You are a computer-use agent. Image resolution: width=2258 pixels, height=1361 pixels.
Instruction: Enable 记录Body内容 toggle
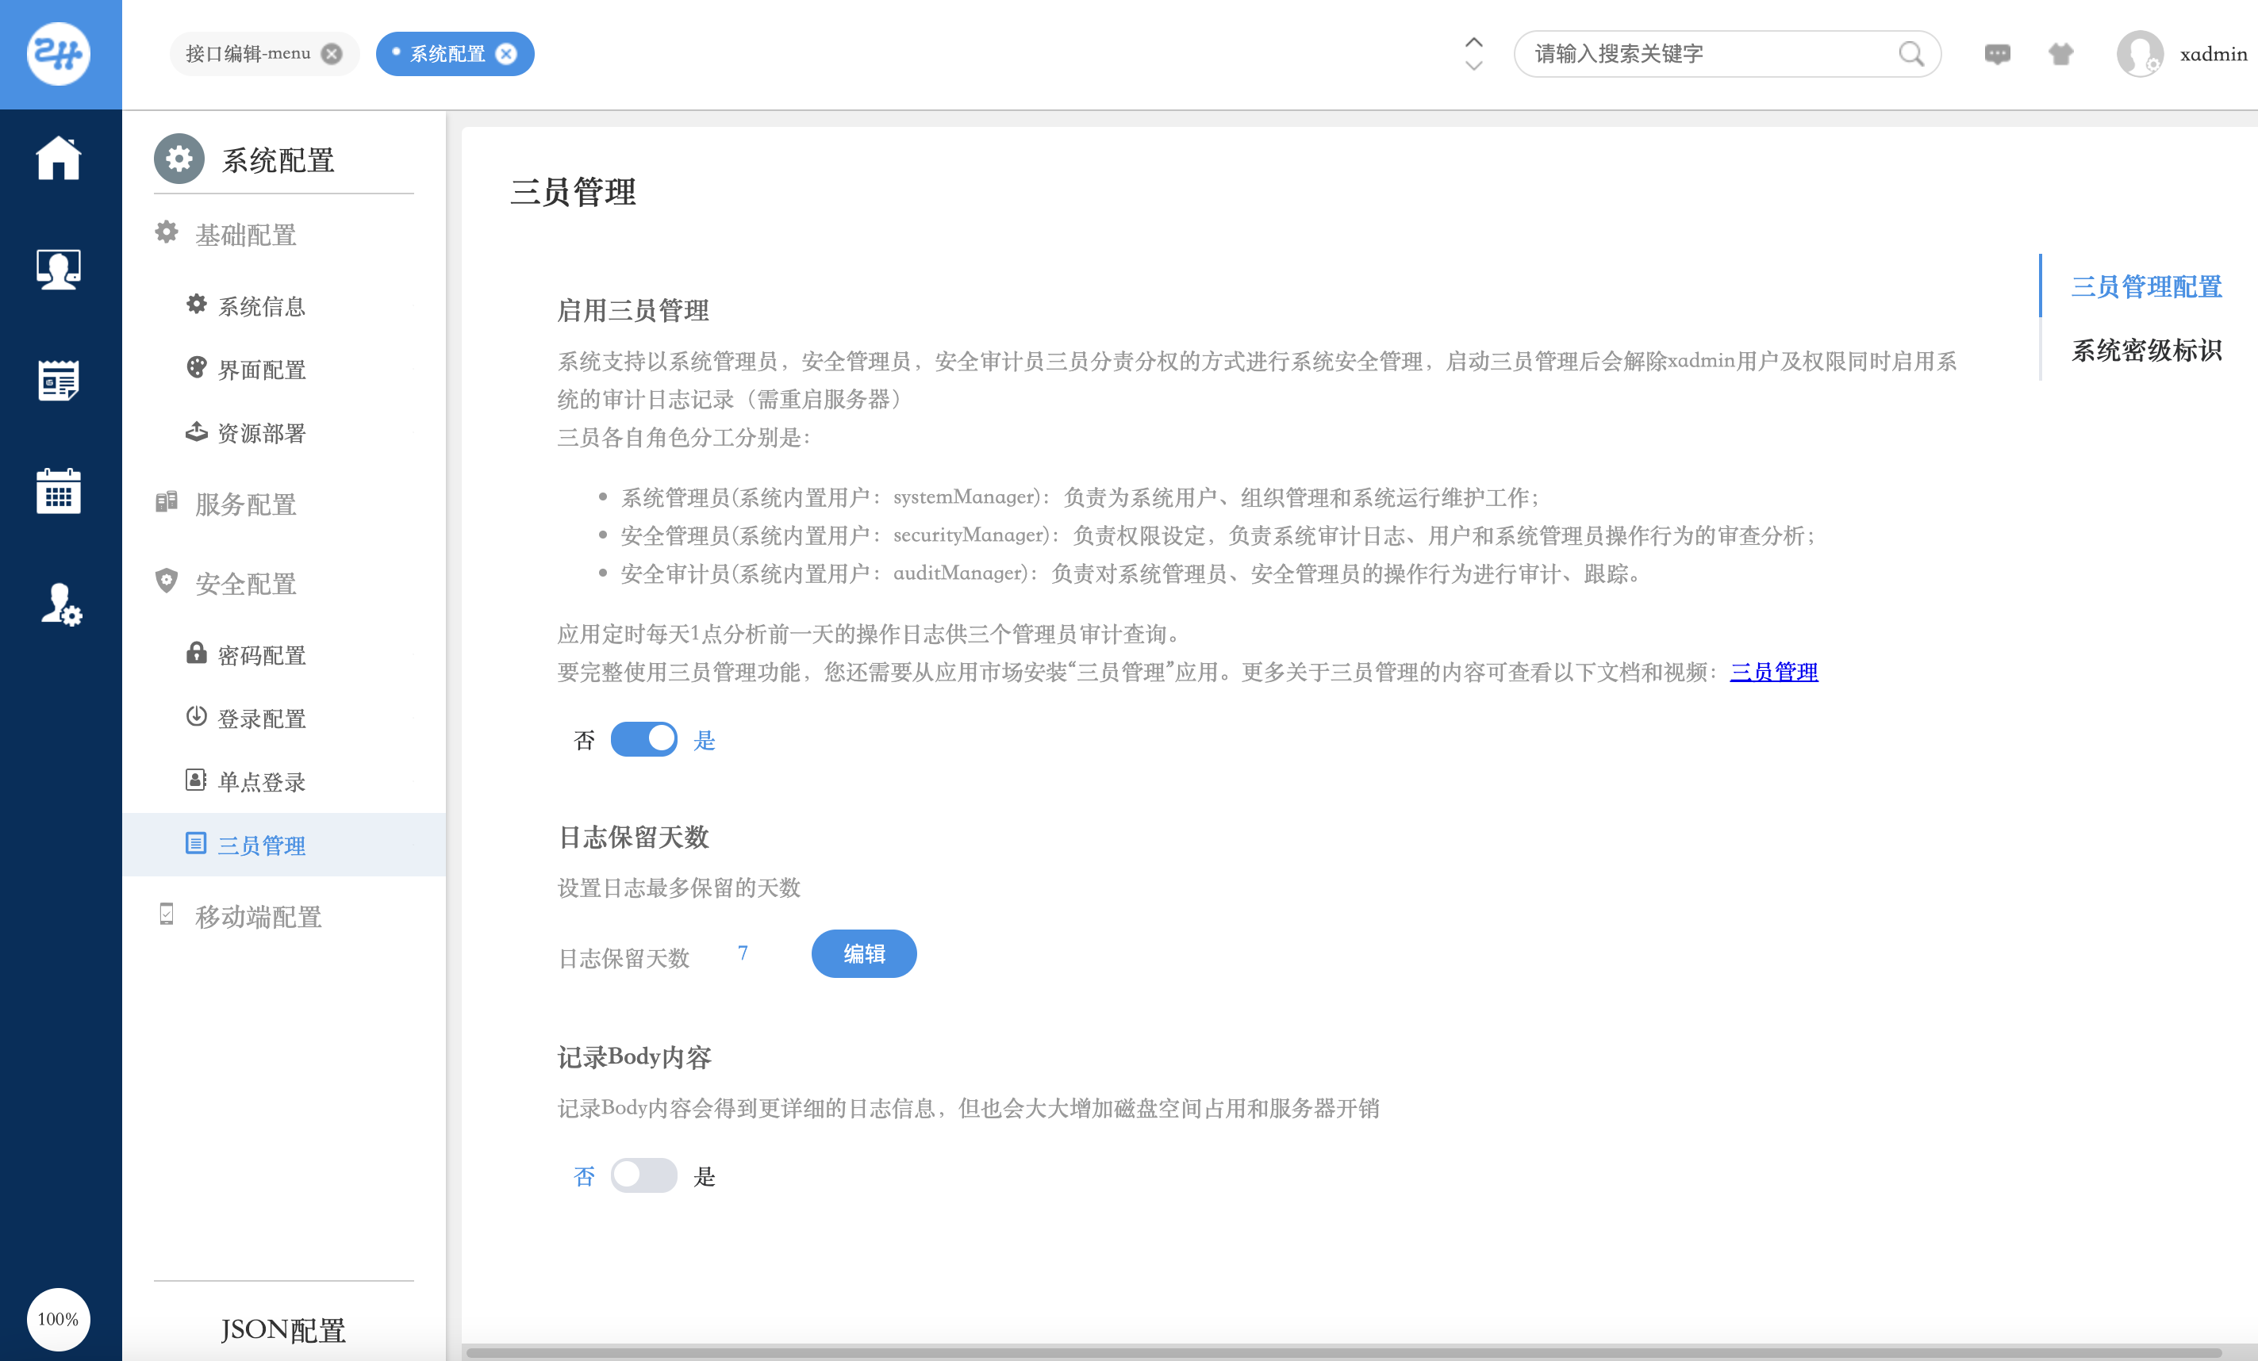click(x=644, y=1175)
